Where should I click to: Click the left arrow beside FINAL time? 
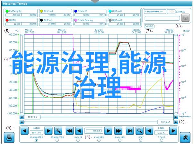click(x=149, y=130)
